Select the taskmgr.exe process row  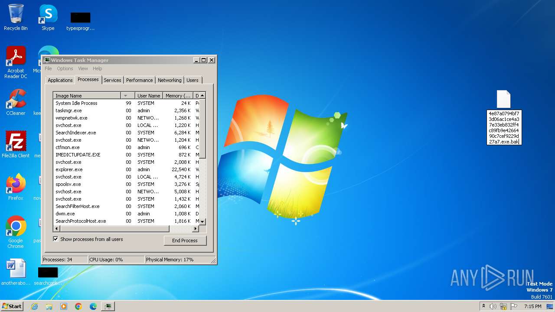[126, 110]
